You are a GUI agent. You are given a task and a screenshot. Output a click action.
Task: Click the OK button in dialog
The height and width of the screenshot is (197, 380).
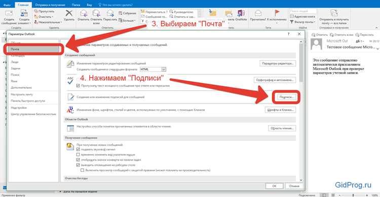(274, 186)
